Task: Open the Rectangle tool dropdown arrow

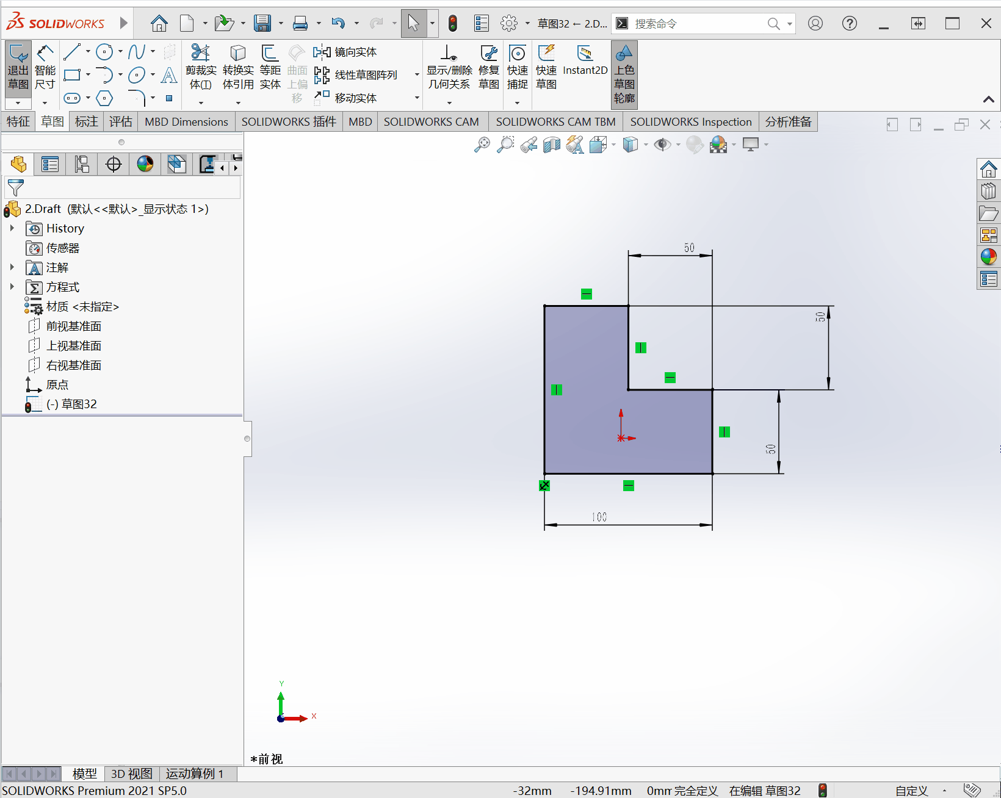Action: click(x=88, y=75)
